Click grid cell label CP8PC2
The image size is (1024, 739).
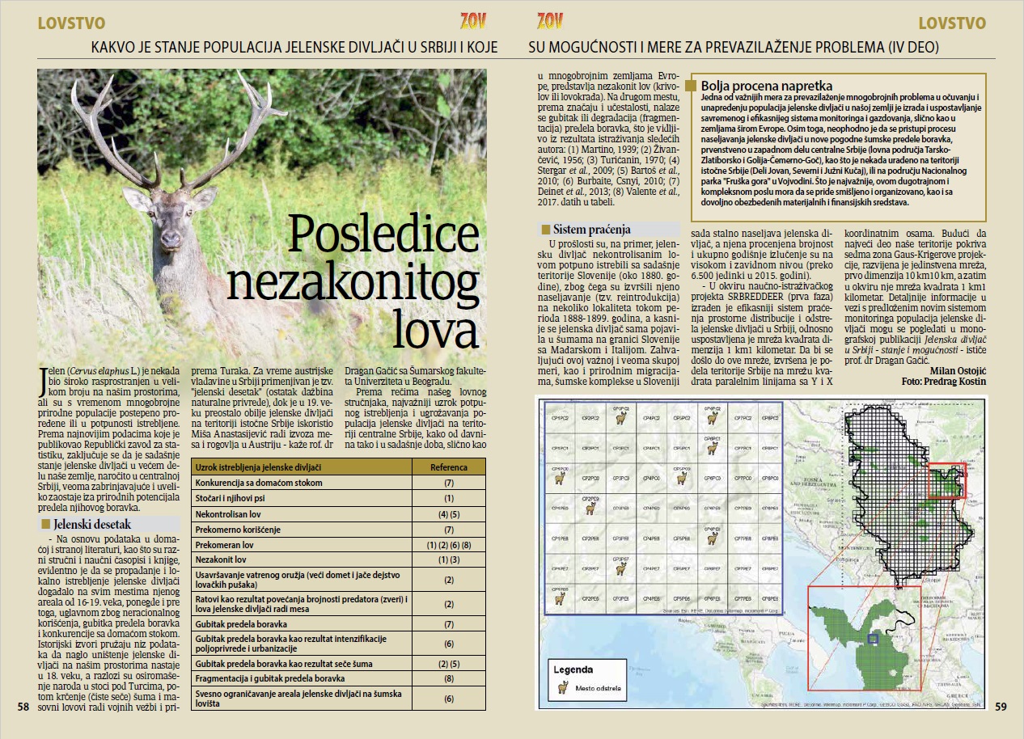pyautogui.click(x=770, y=418)
